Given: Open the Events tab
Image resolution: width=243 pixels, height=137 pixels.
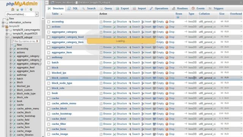Looking at the screenshot, I should point(198,8).
